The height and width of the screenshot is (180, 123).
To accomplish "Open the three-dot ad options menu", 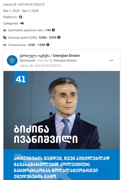I will click(111, 60).
